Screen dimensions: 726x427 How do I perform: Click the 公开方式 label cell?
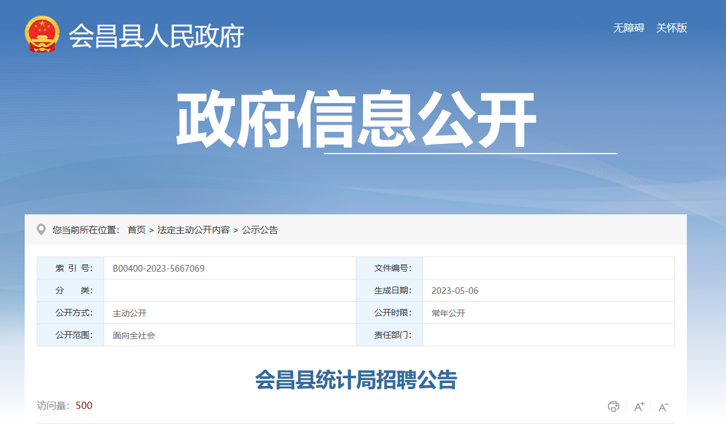(70, 313)
